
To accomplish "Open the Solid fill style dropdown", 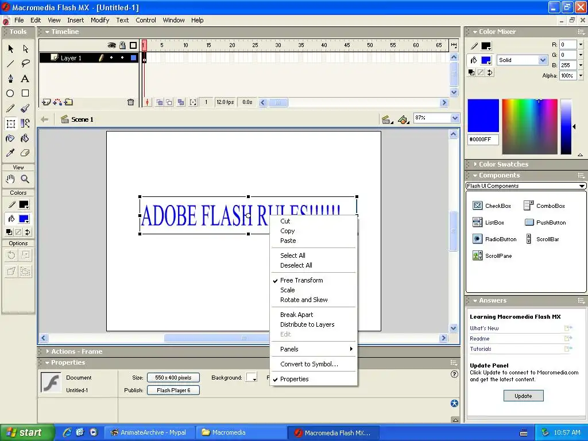I will [543, 60].
